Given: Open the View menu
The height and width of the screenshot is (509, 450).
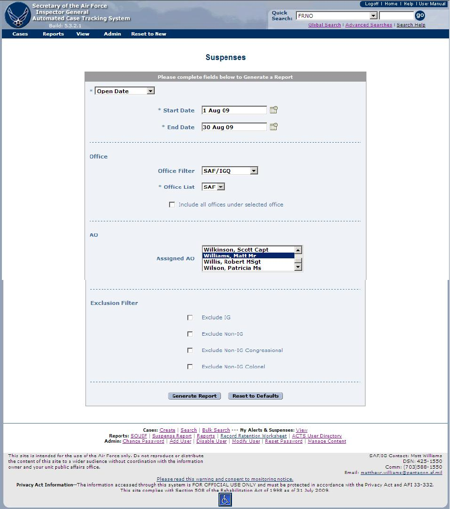Looking at the screenshot, I should (x=83, y=34).
